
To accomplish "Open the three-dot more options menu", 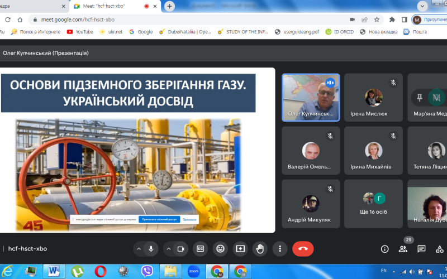I will pos(280,249).
